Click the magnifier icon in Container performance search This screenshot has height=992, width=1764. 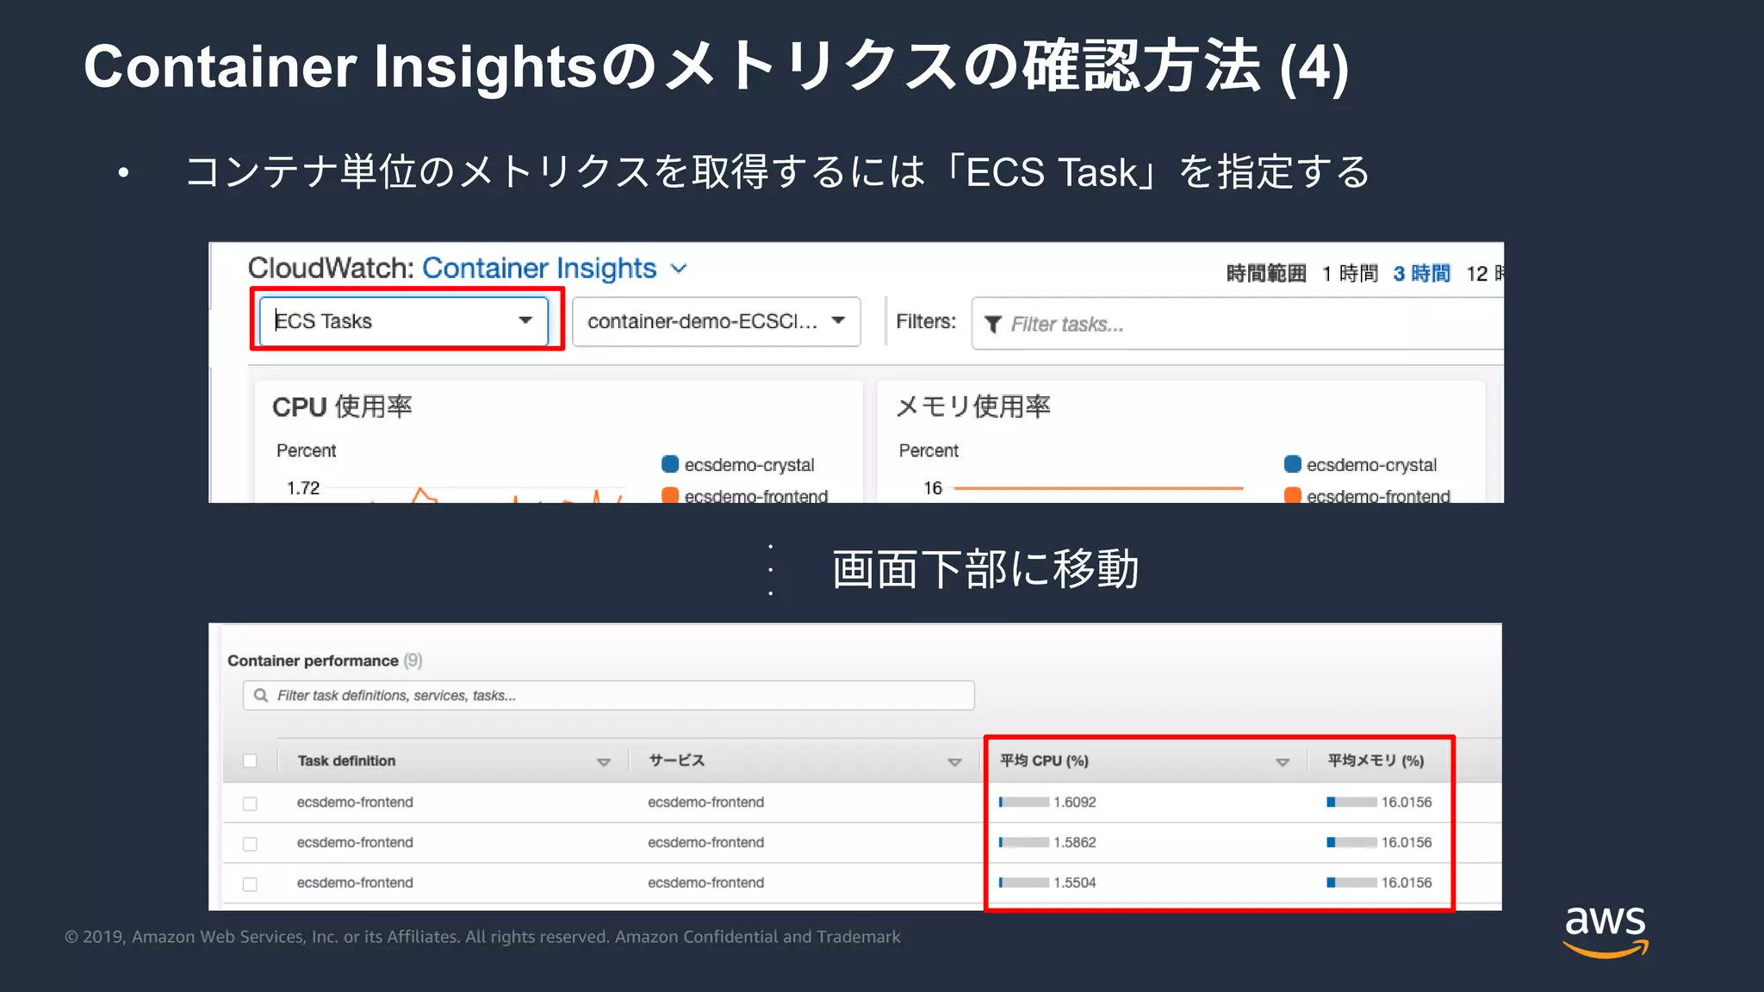pos(261,696)
